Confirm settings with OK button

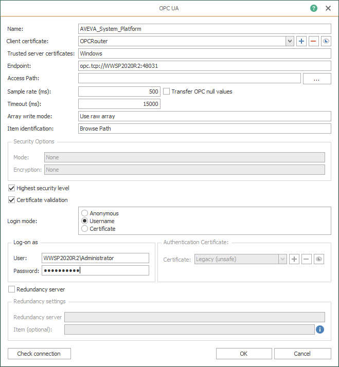[x=244, y=354]
